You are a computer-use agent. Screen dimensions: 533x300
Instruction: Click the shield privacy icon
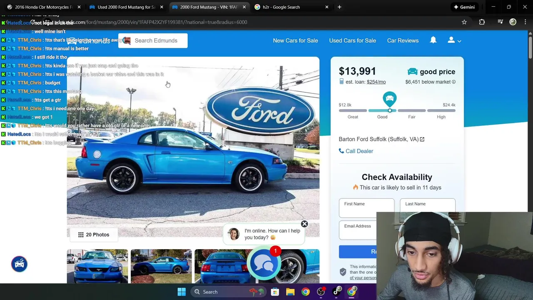tap(343, 272)
